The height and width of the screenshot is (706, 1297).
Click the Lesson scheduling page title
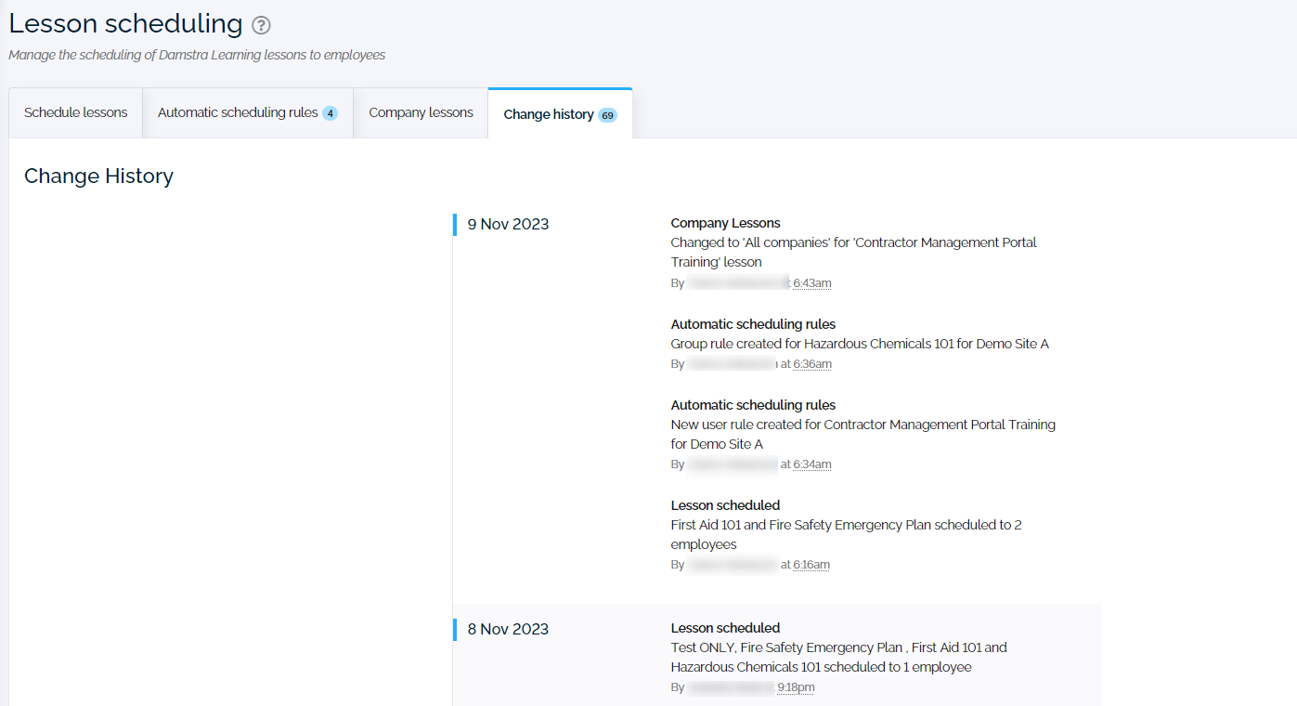(125, 24)
